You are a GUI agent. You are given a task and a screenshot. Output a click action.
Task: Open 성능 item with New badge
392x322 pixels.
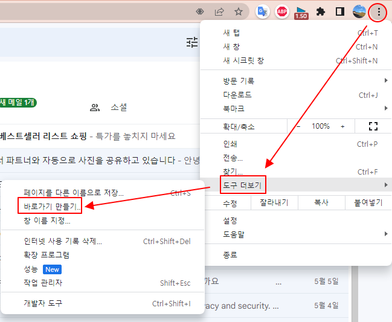click(x=103, y=269)
